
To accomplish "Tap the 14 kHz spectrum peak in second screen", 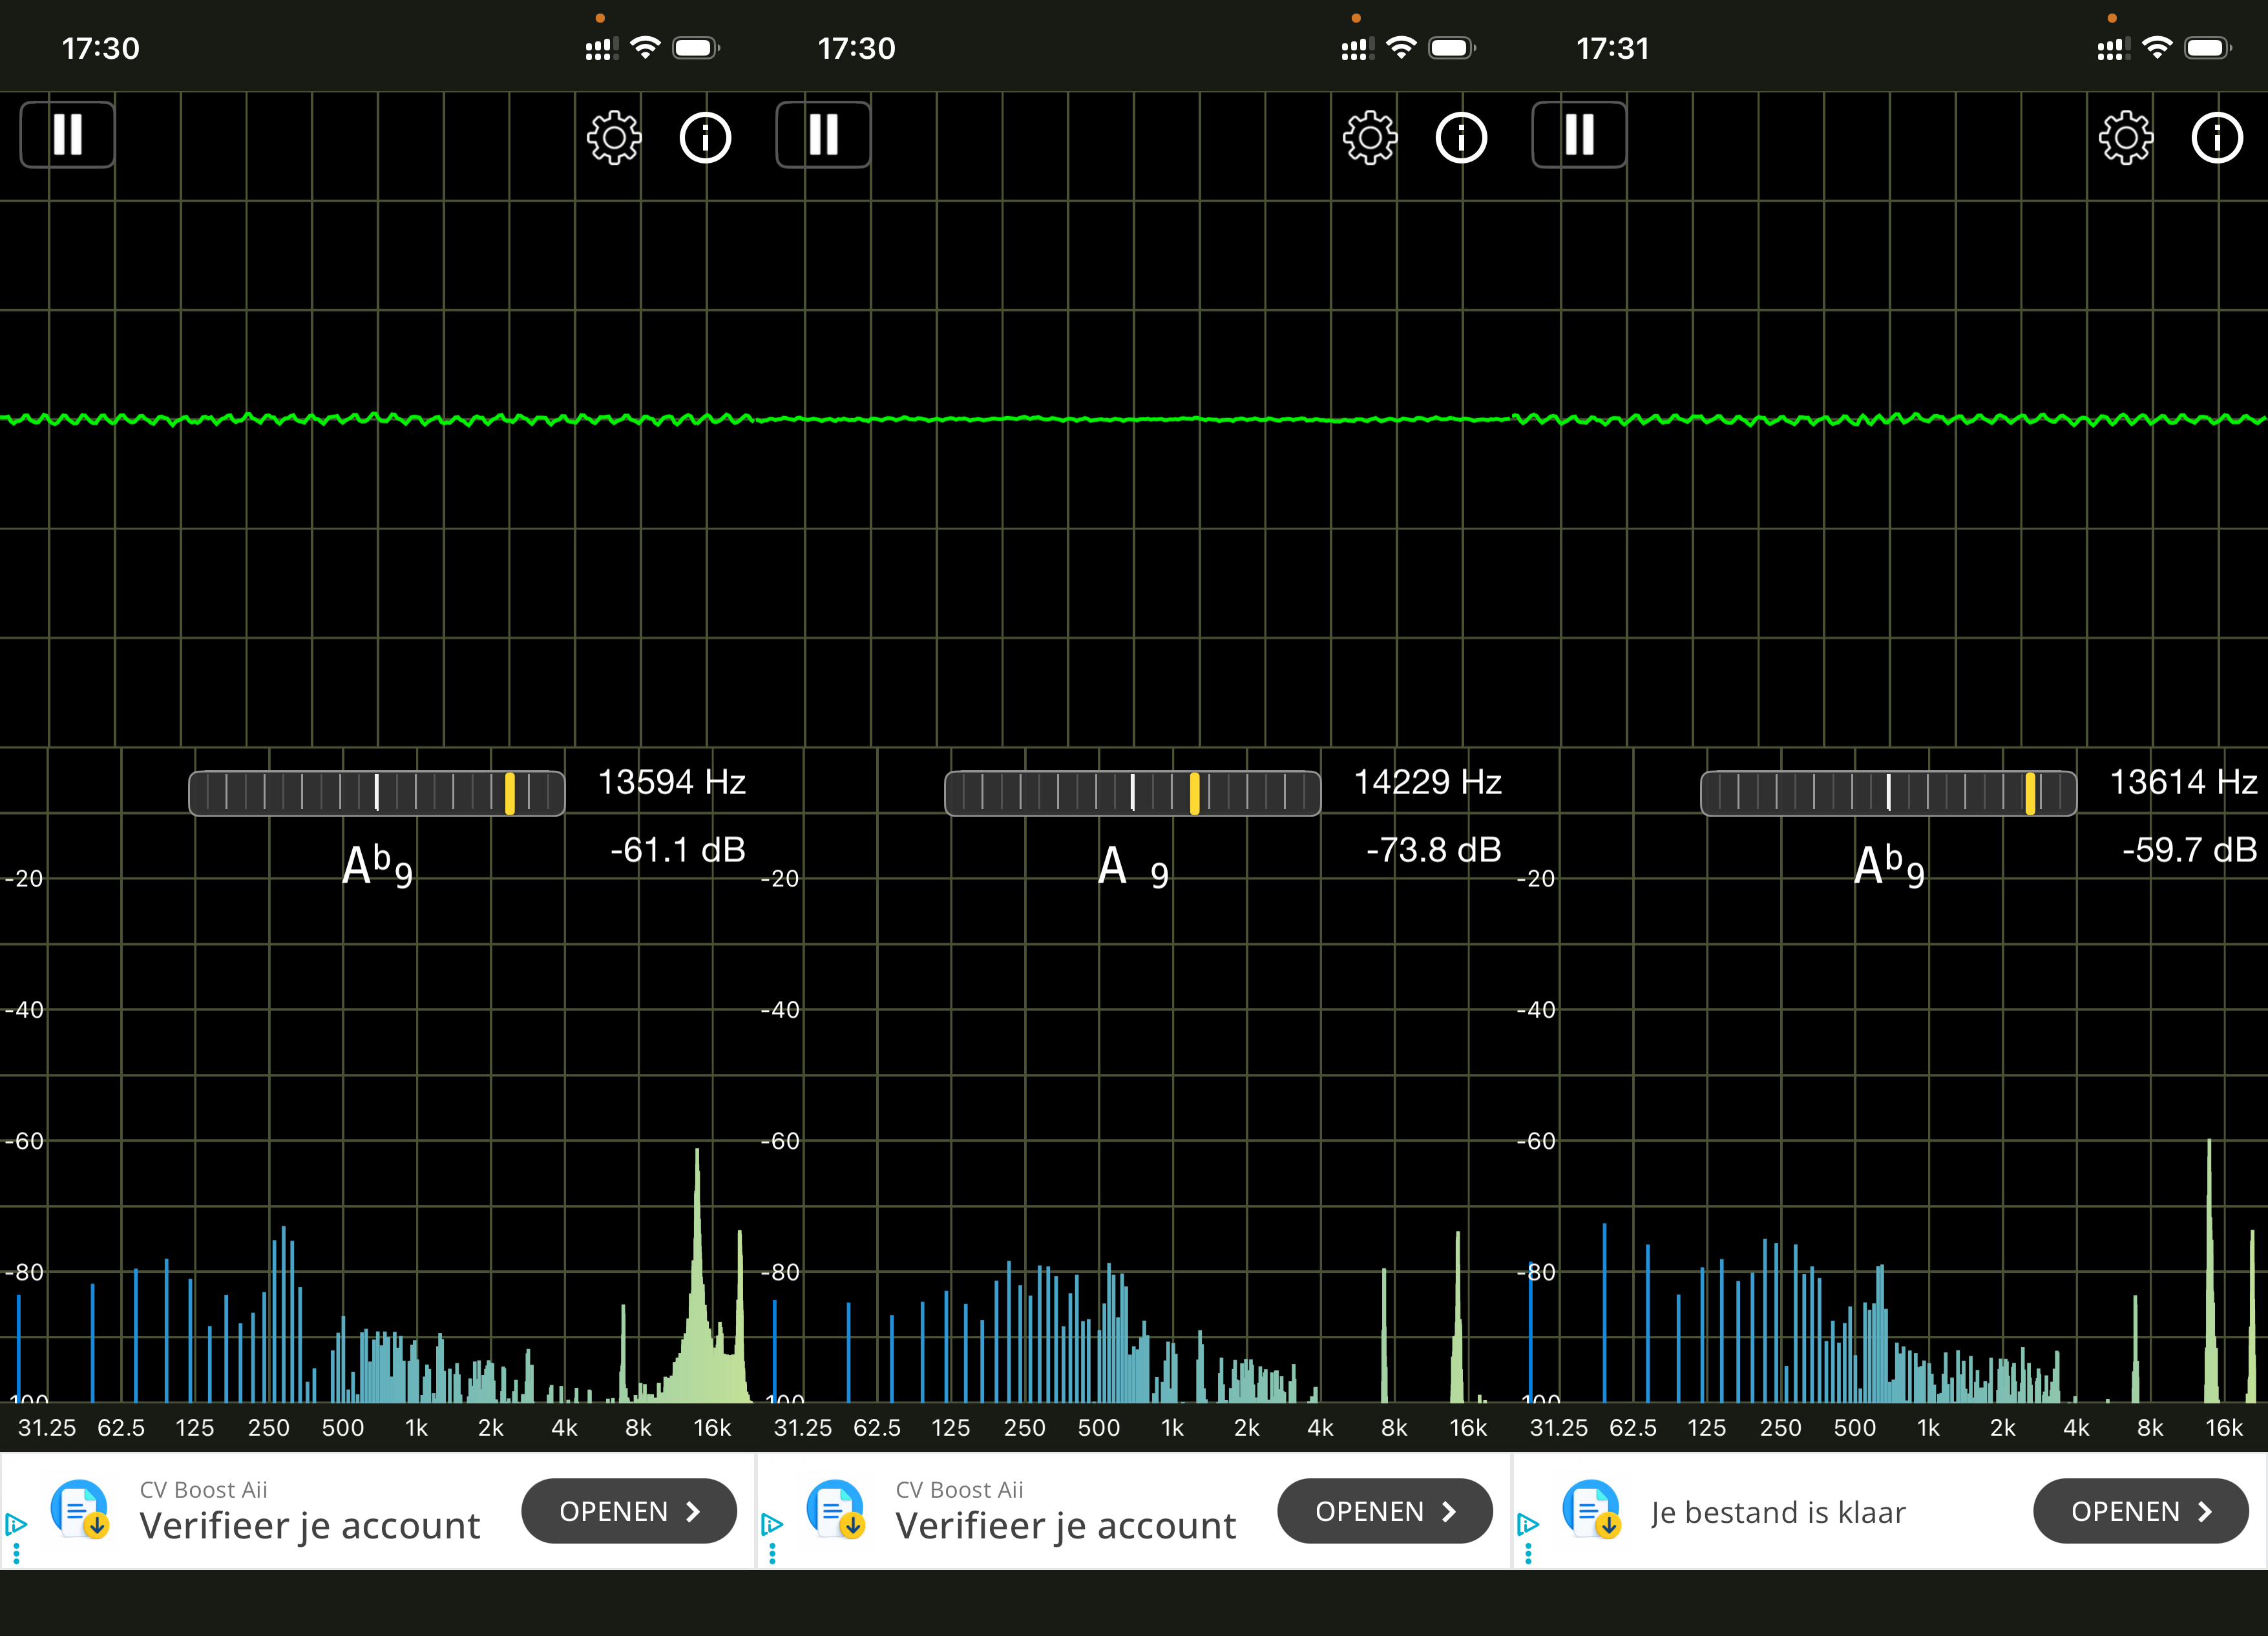I will point(1458,1317).
